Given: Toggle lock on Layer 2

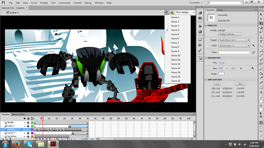Looking at the screenshot, I should pyautogui.click(x=28, y=133).
